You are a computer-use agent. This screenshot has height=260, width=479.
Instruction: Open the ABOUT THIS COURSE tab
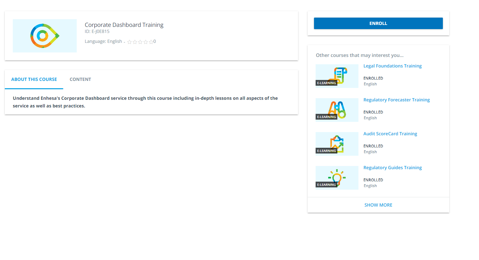(x=34, y=79)
